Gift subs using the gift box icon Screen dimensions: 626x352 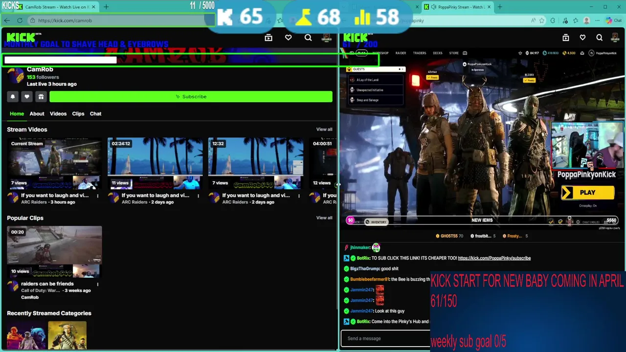41,97
